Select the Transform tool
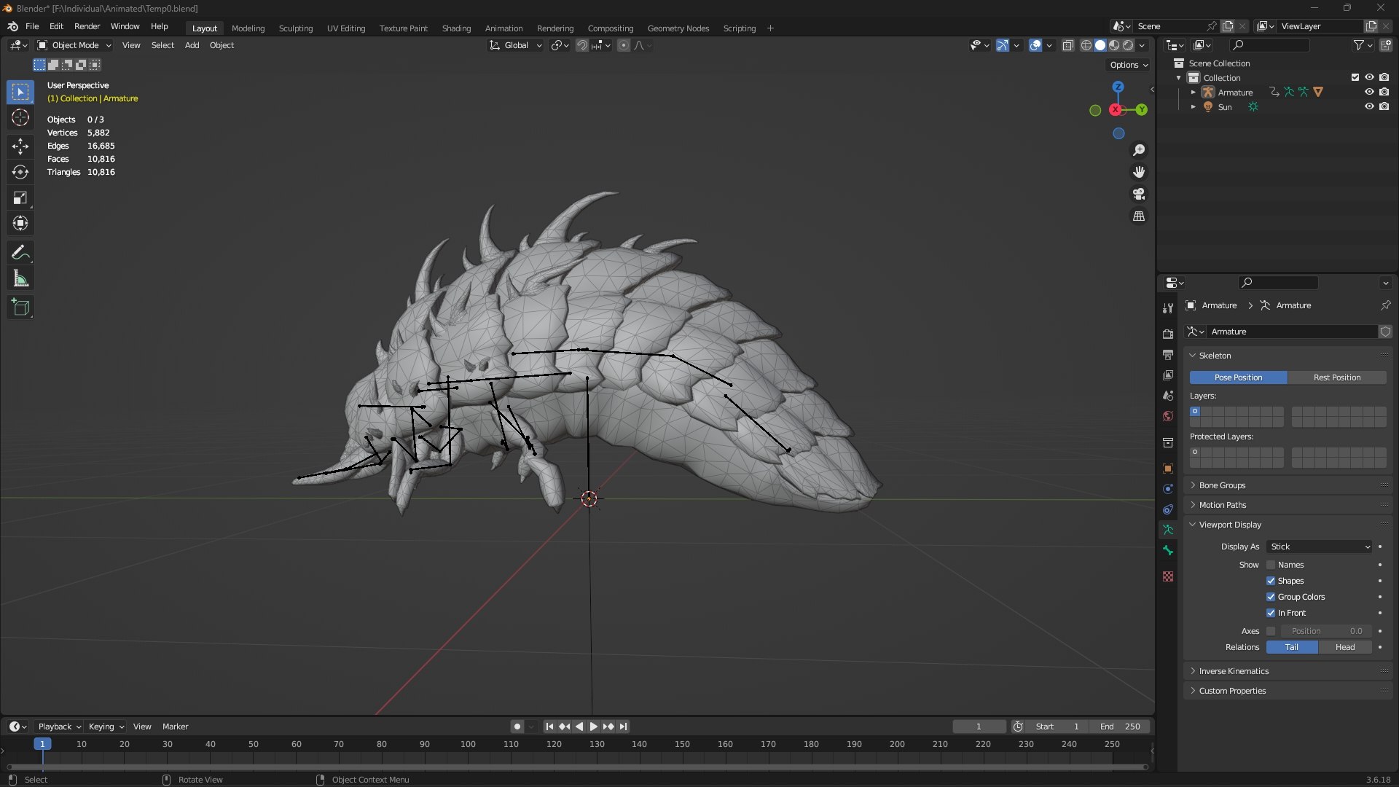This screenshot has width=1399, height=787. point(20,224)
